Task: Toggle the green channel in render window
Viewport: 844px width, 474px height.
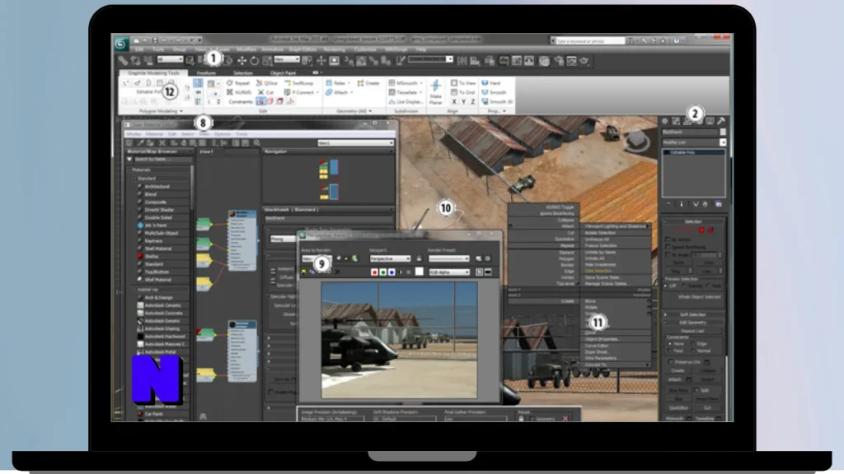Action: tap(382, 272)
